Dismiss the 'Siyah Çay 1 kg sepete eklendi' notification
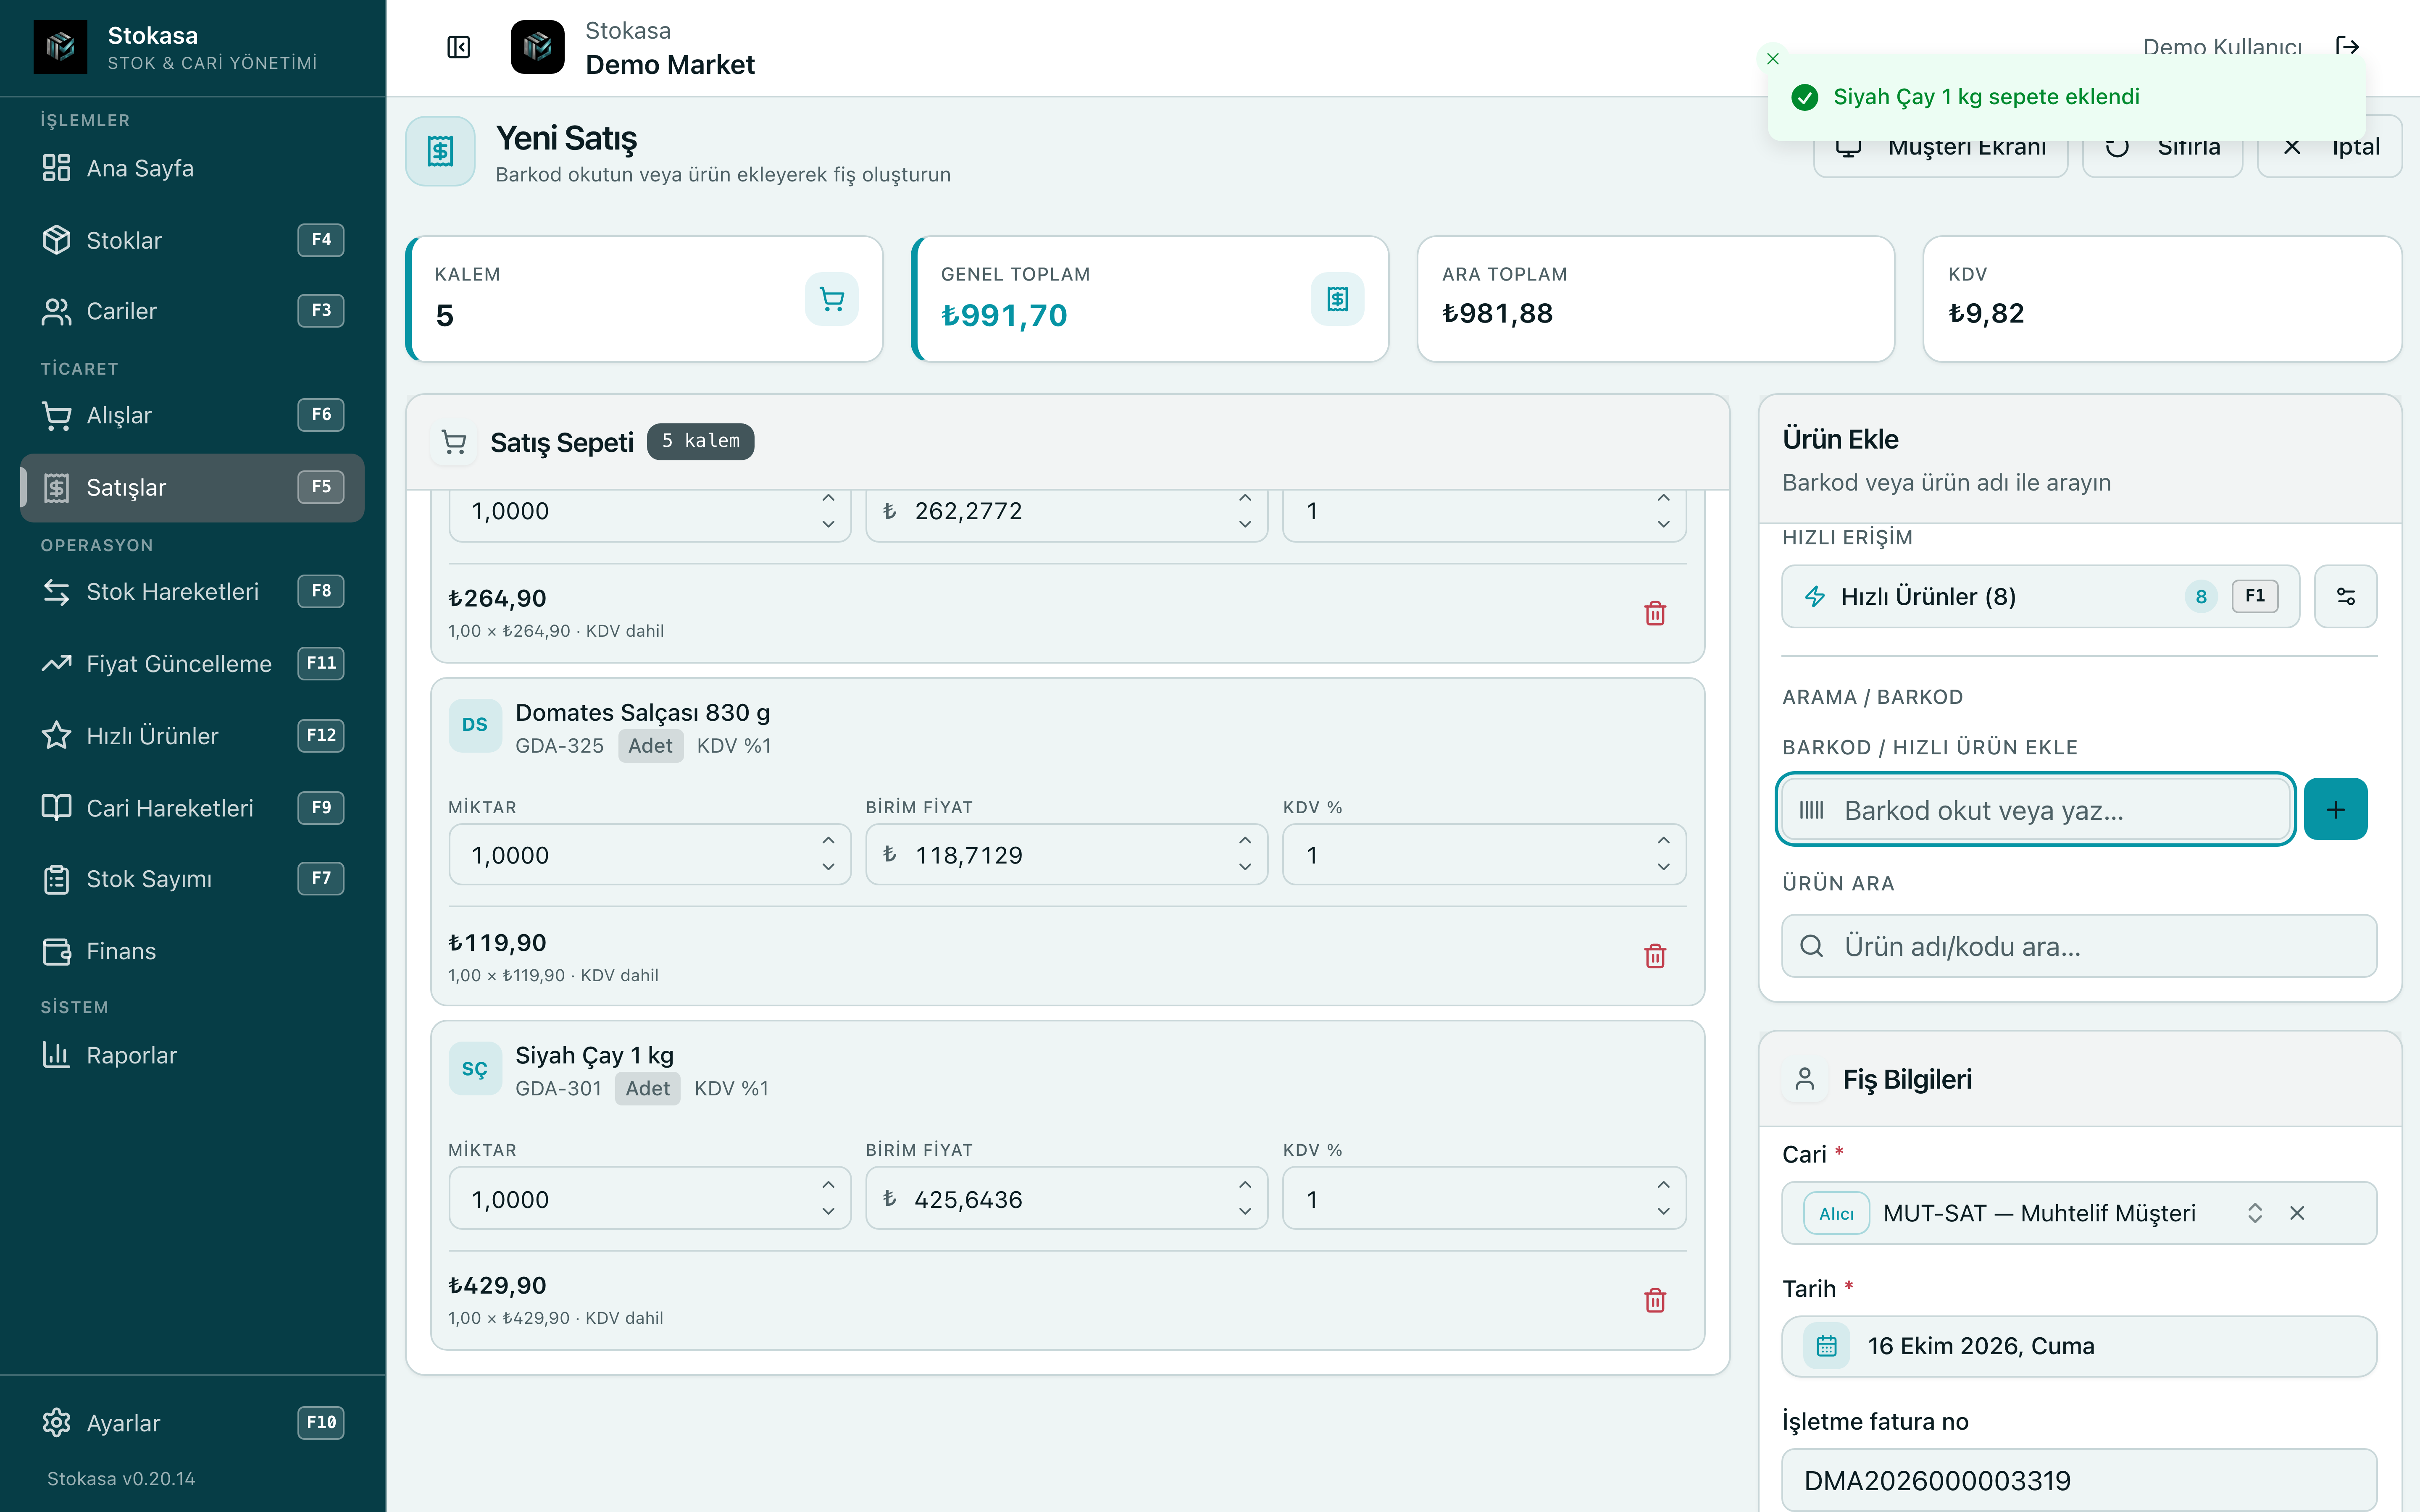Image resolution: width=2420 pixels, height=1512 pixels. [x=1773, y=59]
